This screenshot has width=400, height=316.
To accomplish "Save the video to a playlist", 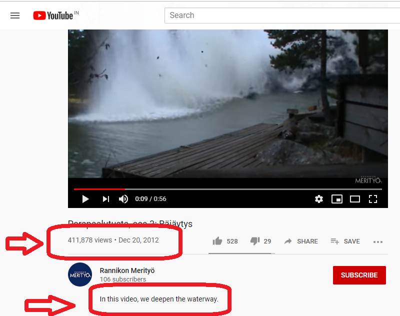I will point(345,241).
